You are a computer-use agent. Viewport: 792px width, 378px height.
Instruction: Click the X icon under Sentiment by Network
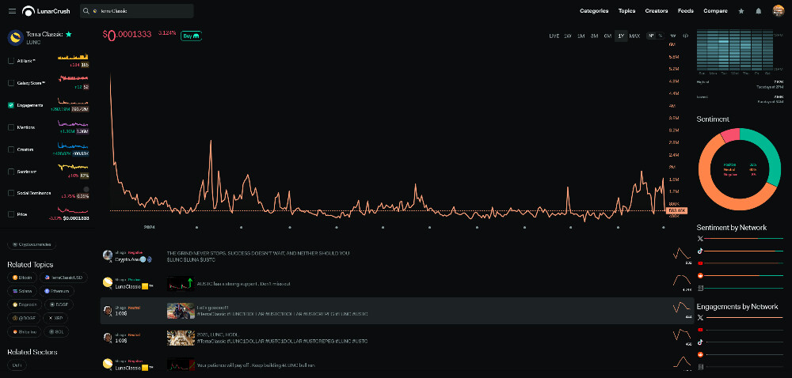coord(700,238)
